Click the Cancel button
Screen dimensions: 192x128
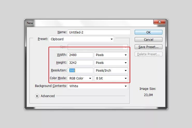tap(148, 39)
